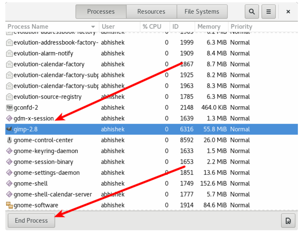The height and width of the screenshot is (232, 307).
Task: Click the envelope icon of evolution-alarm-notify
Action: pos(9,54)
